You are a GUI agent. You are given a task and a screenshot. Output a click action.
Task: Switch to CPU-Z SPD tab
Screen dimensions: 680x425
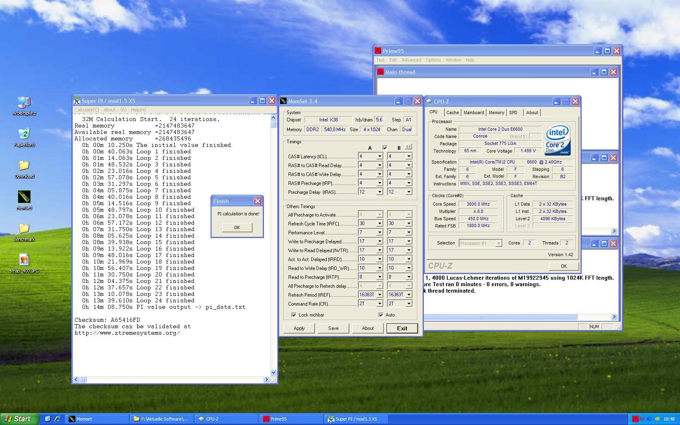[x=513, y=113]
